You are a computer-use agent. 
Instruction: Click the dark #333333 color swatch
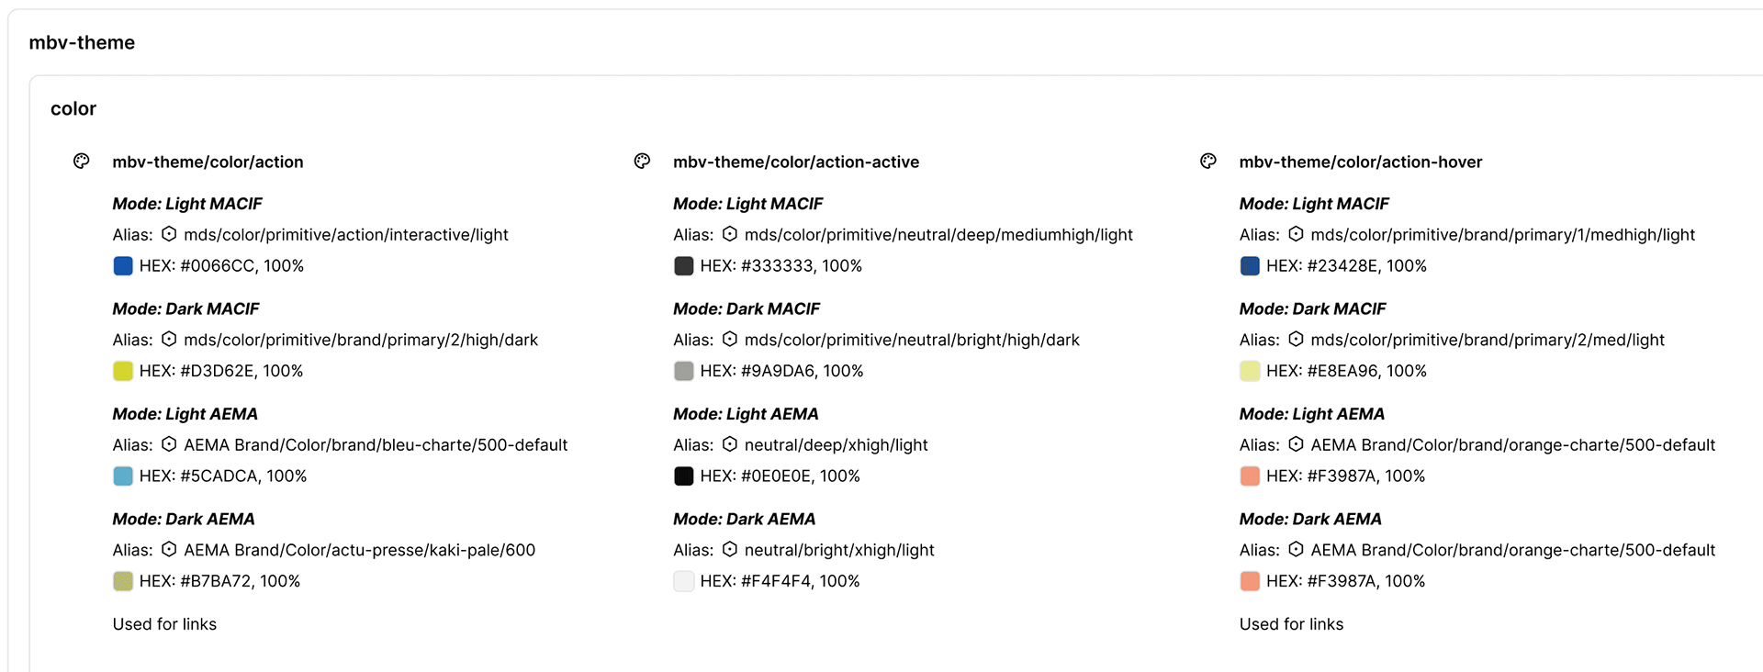point(684,266)
